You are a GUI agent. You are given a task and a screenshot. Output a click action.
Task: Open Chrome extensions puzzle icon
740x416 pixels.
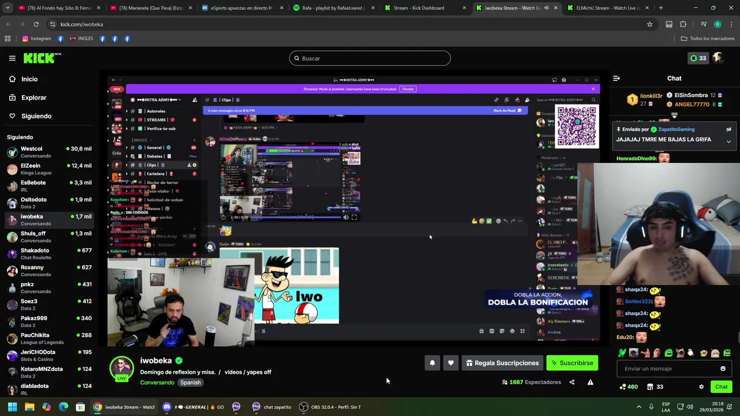click(x=683, y=24)
